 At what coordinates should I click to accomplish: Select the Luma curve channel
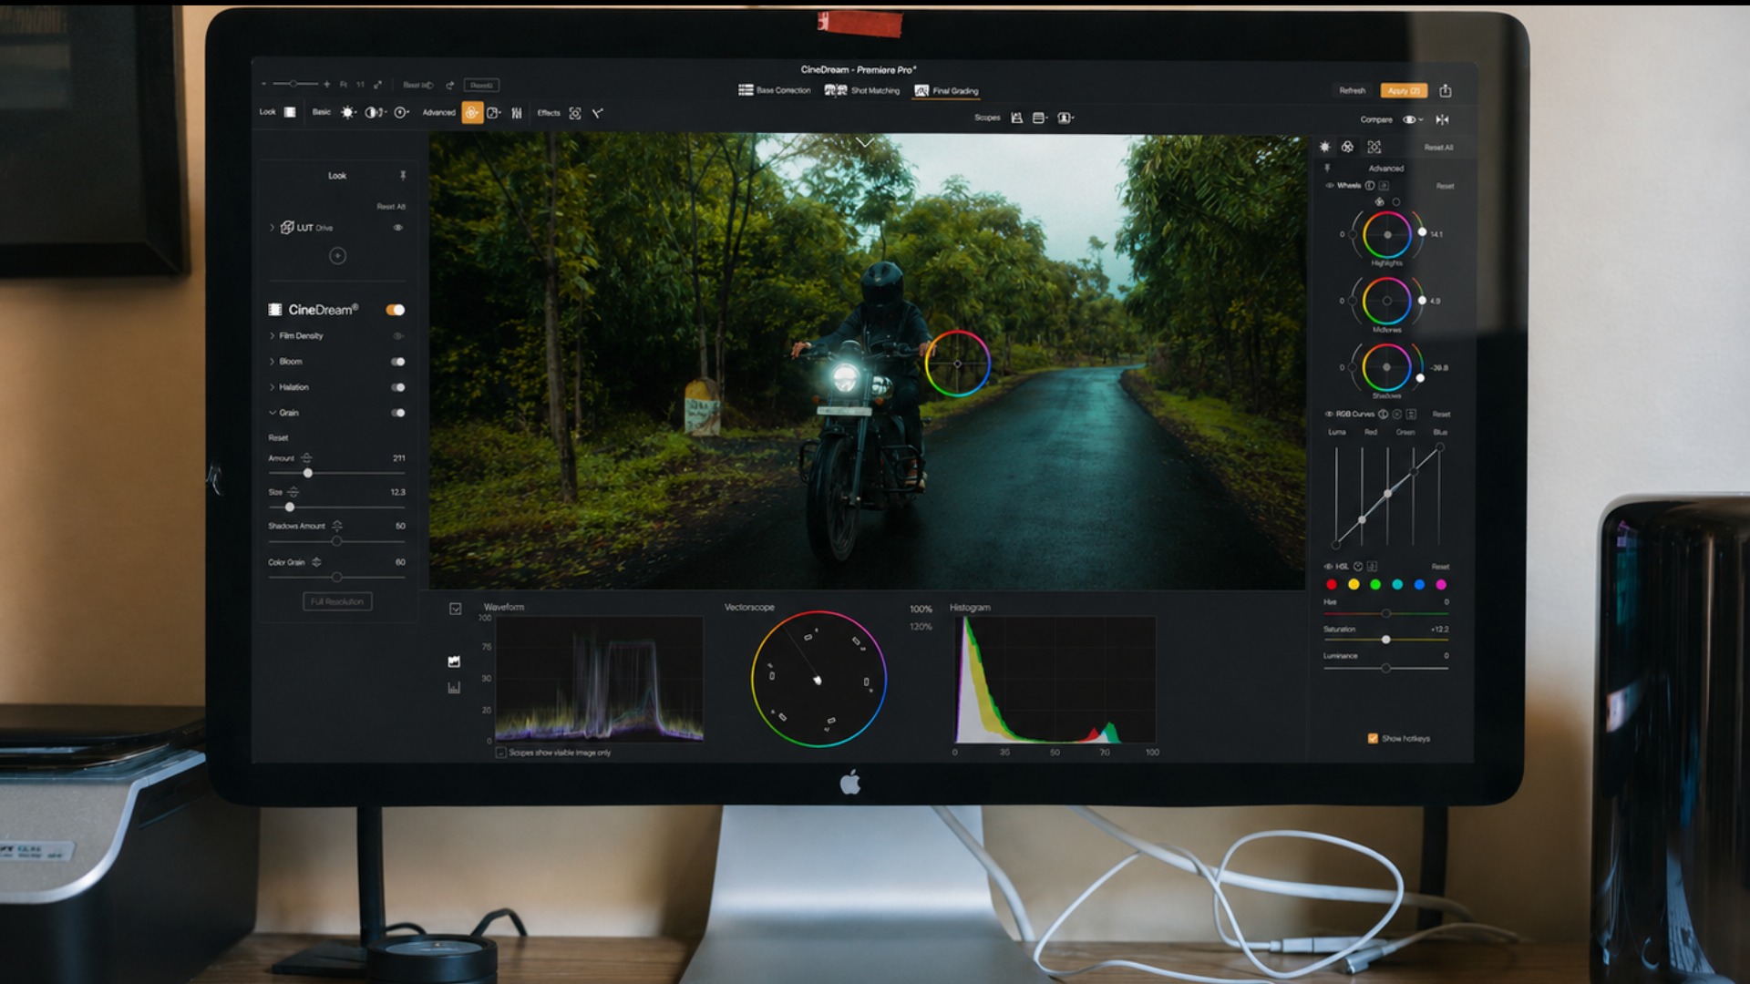pyautogui.click(x=1336, y=432)
